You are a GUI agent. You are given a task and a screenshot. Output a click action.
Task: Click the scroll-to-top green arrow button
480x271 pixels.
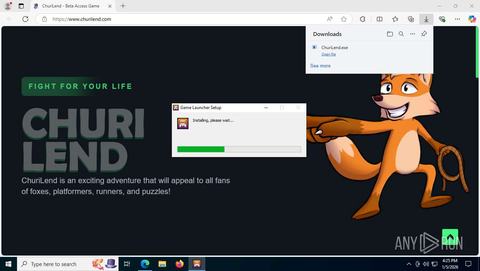(450, 237)
